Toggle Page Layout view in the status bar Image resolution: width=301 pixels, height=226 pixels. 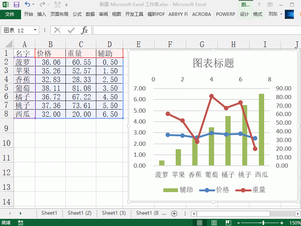coord(214,222)
